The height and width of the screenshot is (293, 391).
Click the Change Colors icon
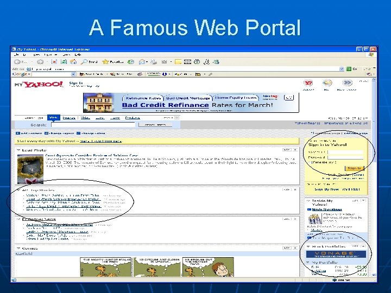coord(78,133)
